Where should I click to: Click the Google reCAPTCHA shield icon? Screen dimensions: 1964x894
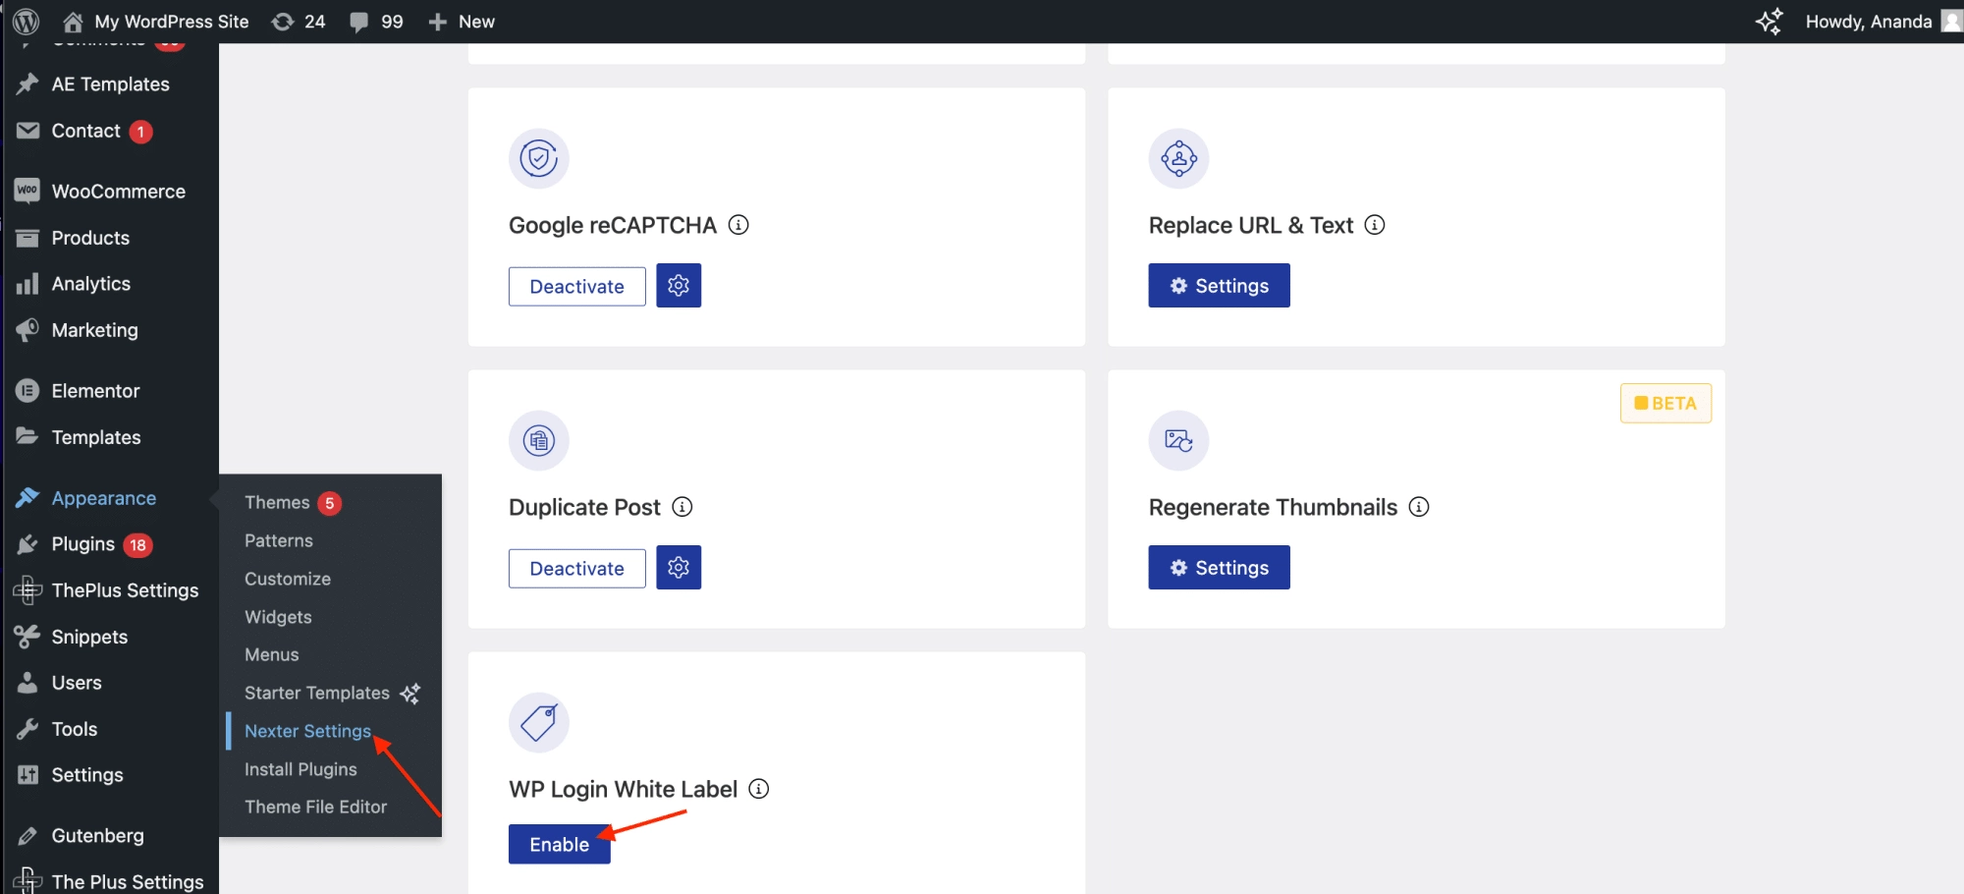538,157
